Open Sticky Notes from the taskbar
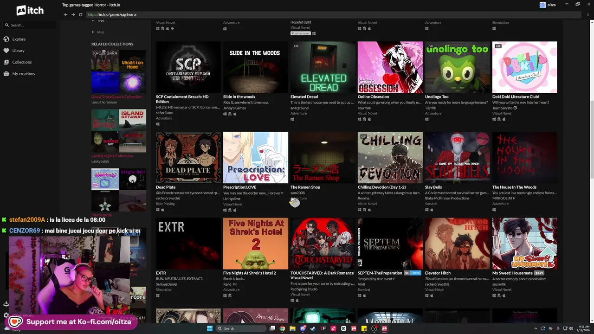This screenshot has height=334, width=594. [x=364, y=328]
